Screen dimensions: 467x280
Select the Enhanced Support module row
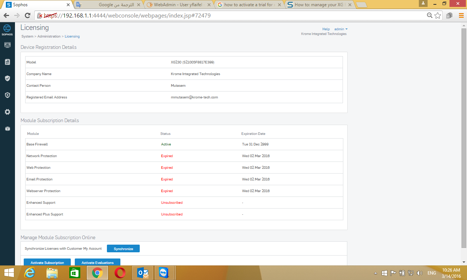point(184,203)
